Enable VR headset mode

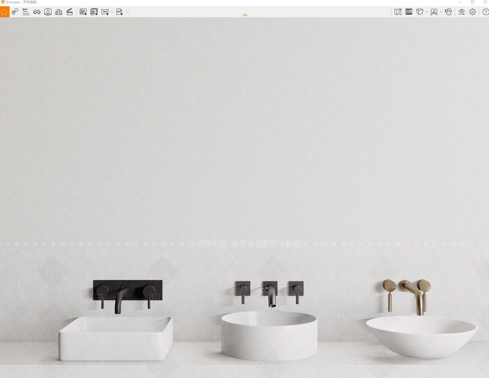pos(448,12)
